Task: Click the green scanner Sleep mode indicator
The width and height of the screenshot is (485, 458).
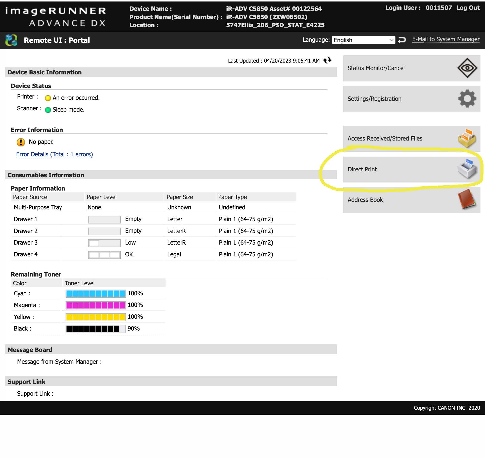Action: click(x=48, y=110)
